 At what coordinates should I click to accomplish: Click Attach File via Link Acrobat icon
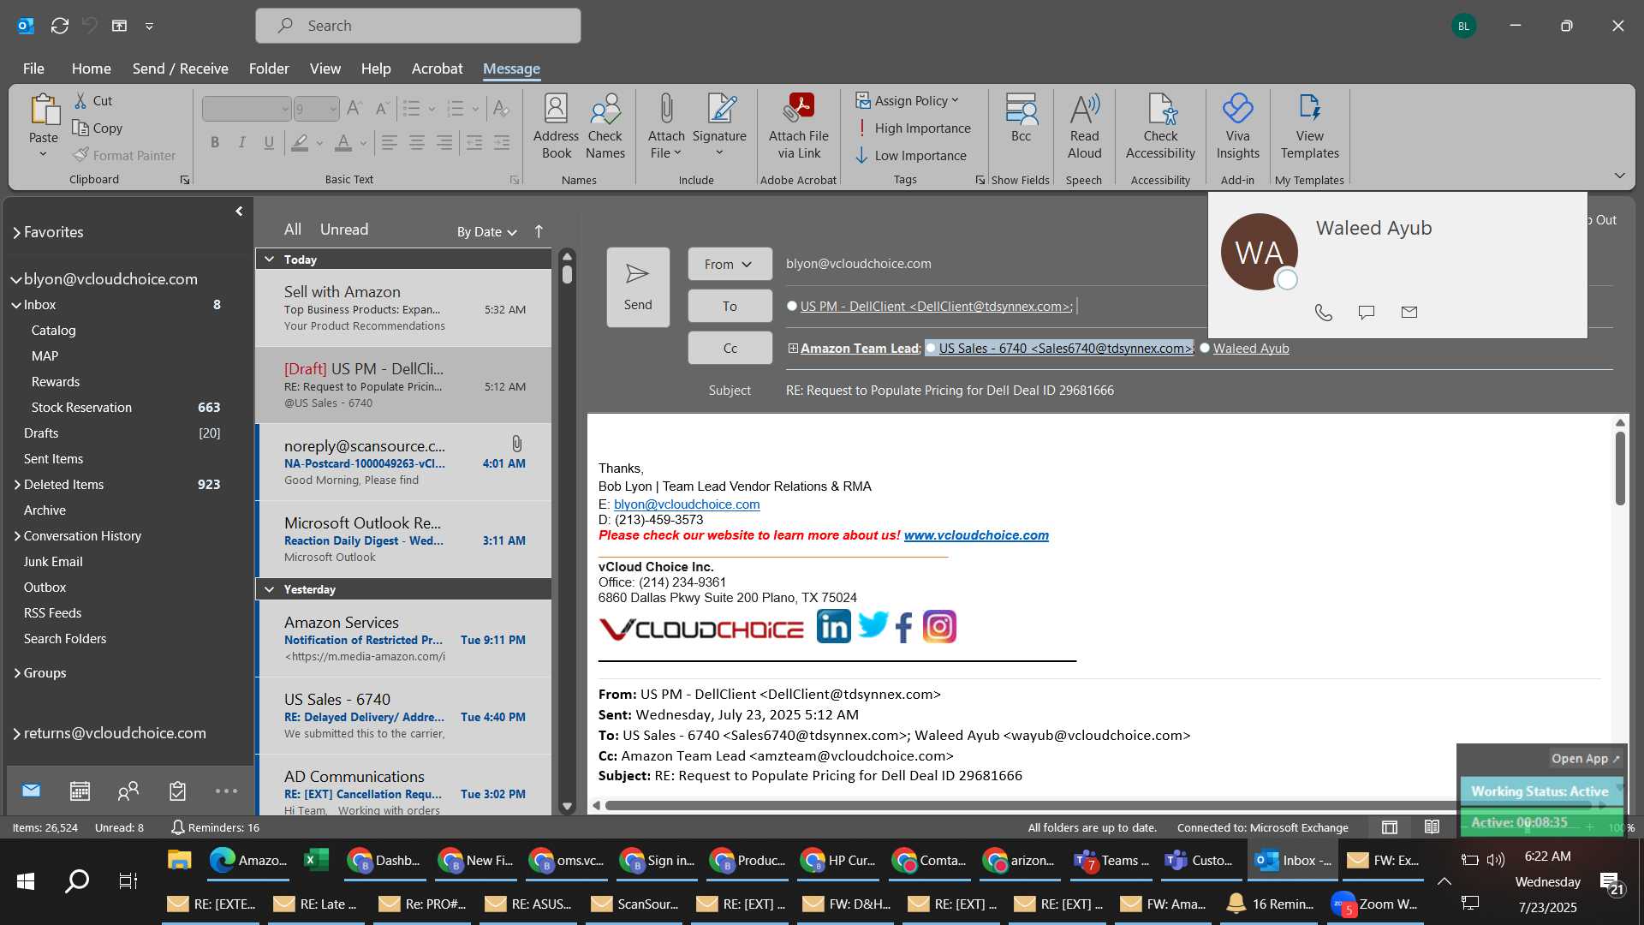[800, 110]
